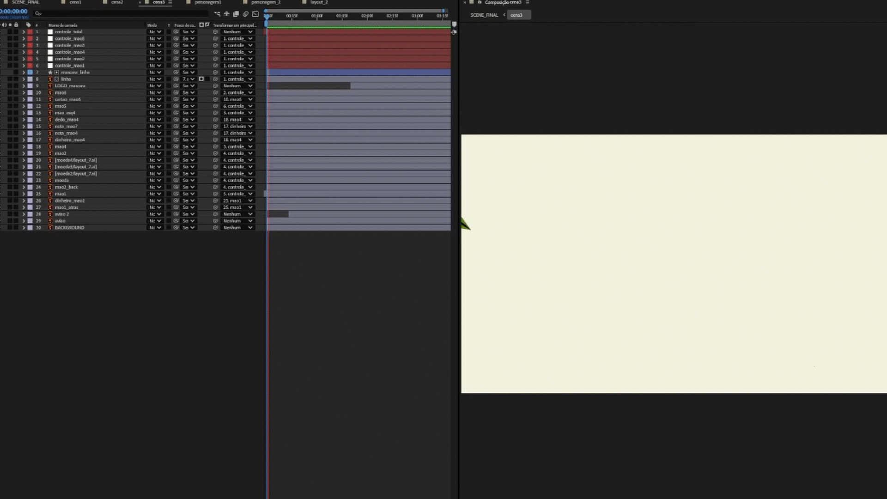Open parent dropdown for LOGO_mascara layer
This screenshot has width=887, height=499.
coord(238,86)
